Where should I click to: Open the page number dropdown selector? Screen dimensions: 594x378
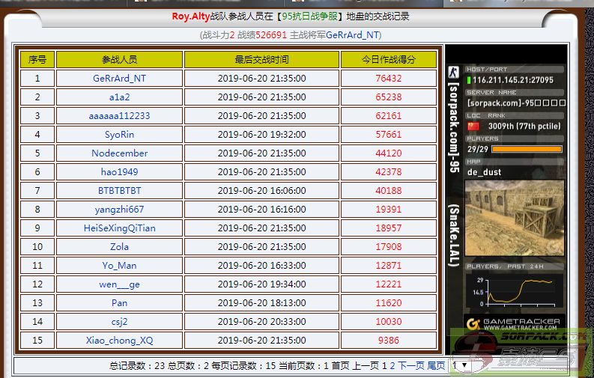[x=460, y=366]
